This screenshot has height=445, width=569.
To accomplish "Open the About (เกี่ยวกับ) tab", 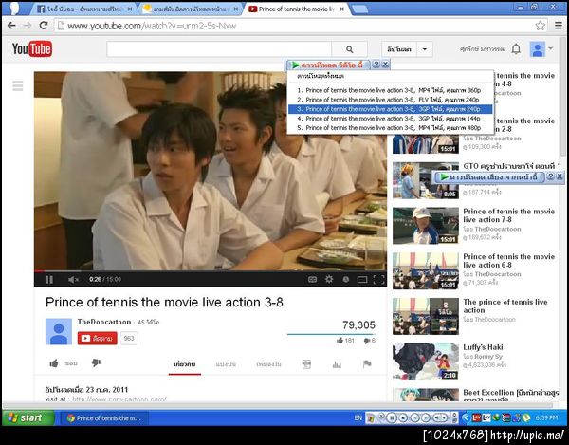I will pos(185,364).
